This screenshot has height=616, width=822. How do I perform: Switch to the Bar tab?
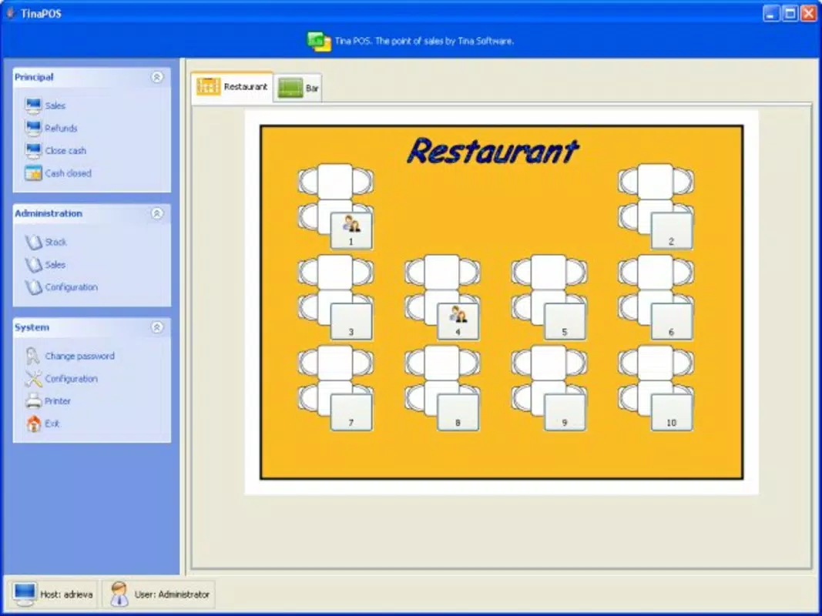pos(298,88)
